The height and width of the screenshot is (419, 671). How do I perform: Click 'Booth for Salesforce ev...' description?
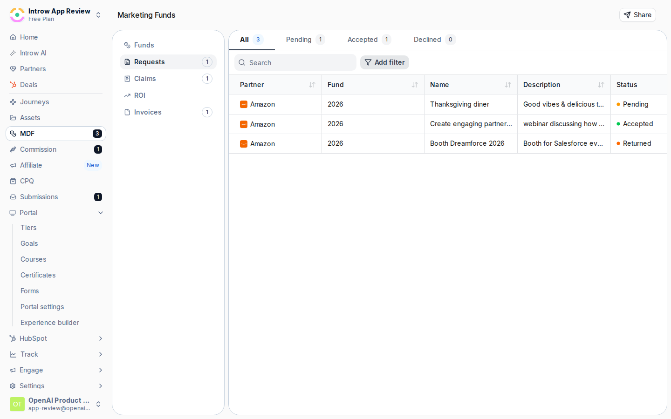coord(563,143)
